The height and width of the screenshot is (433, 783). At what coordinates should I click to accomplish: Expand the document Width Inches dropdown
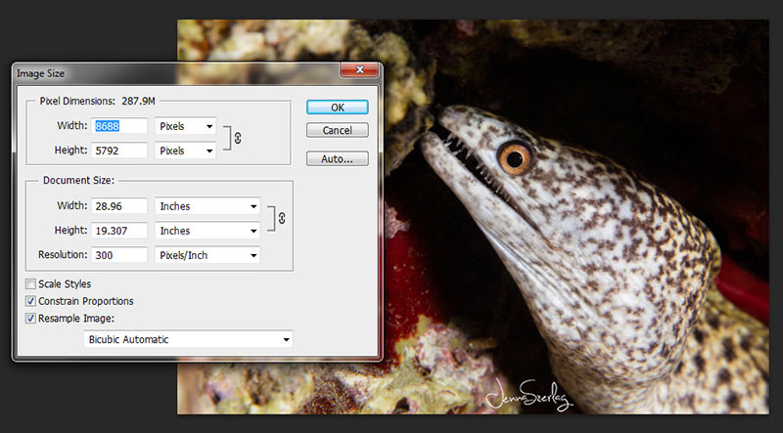(207, 206)
